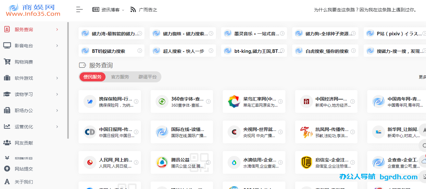426x189 pixels.
Task: Open the 资讯博客 dropdown
Action: pos(108,9)
